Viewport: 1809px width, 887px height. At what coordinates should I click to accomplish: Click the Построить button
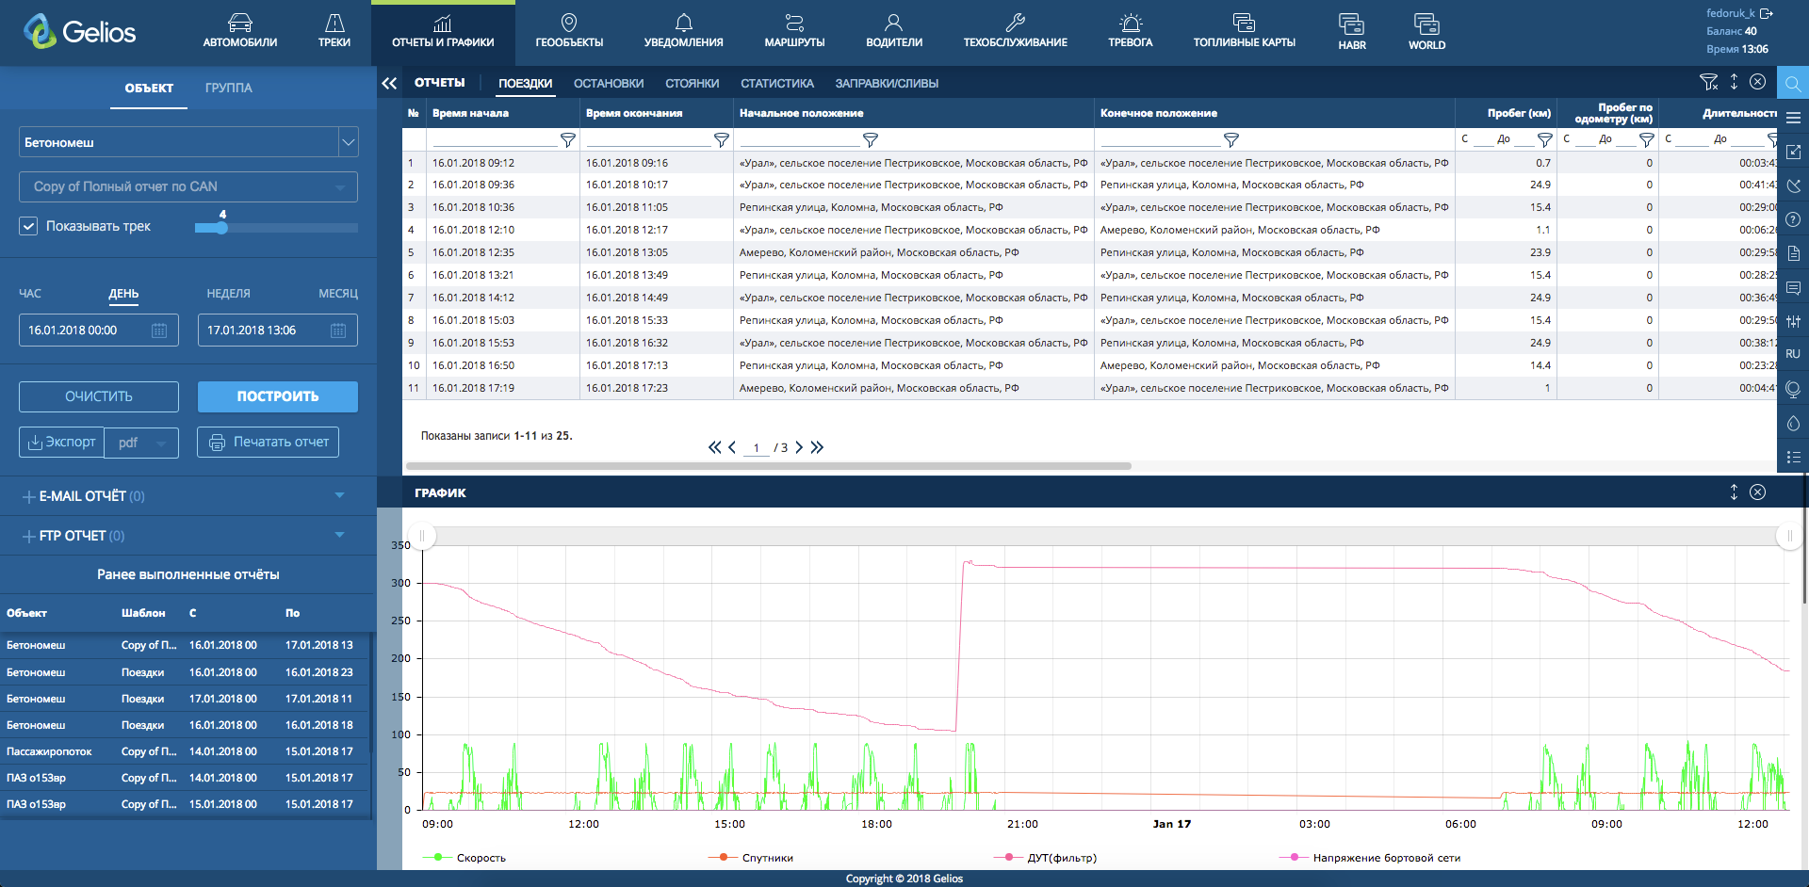[x=278, y=396]
